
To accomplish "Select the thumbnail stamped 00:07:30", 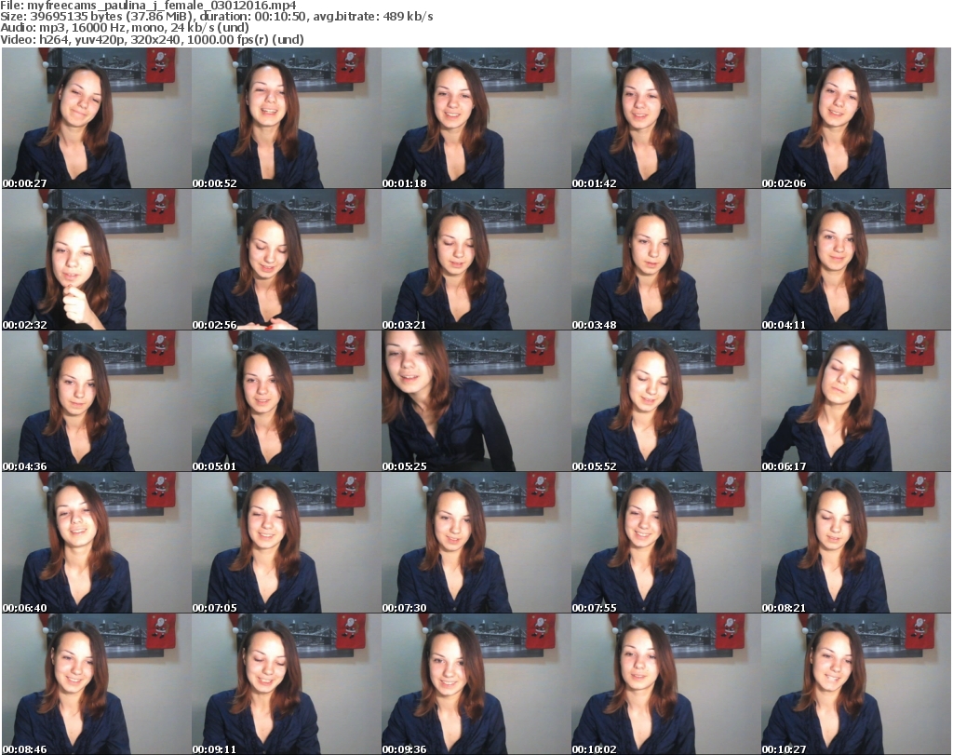I will [476, 543].
